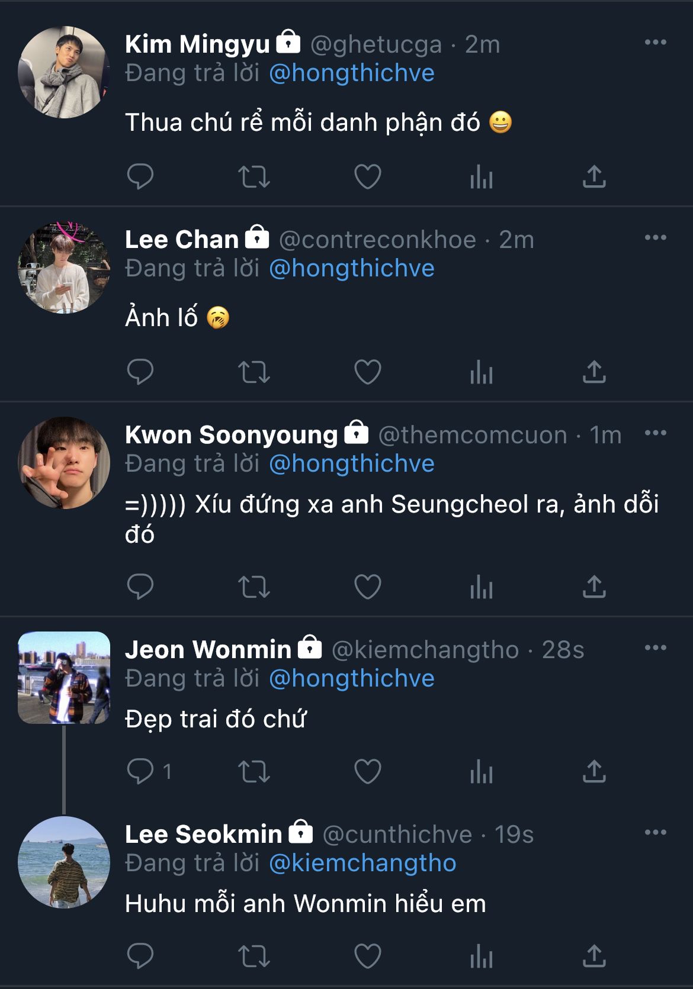Open Lee Seokmin's display name profile
693x989 pixels.
[x=203, y=835]
